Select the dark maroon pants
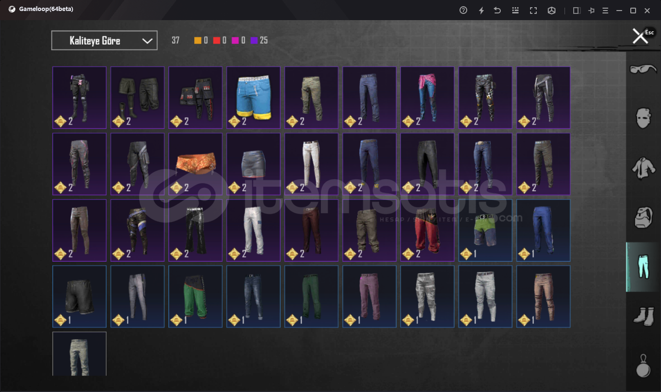 [x=311, y=231]
